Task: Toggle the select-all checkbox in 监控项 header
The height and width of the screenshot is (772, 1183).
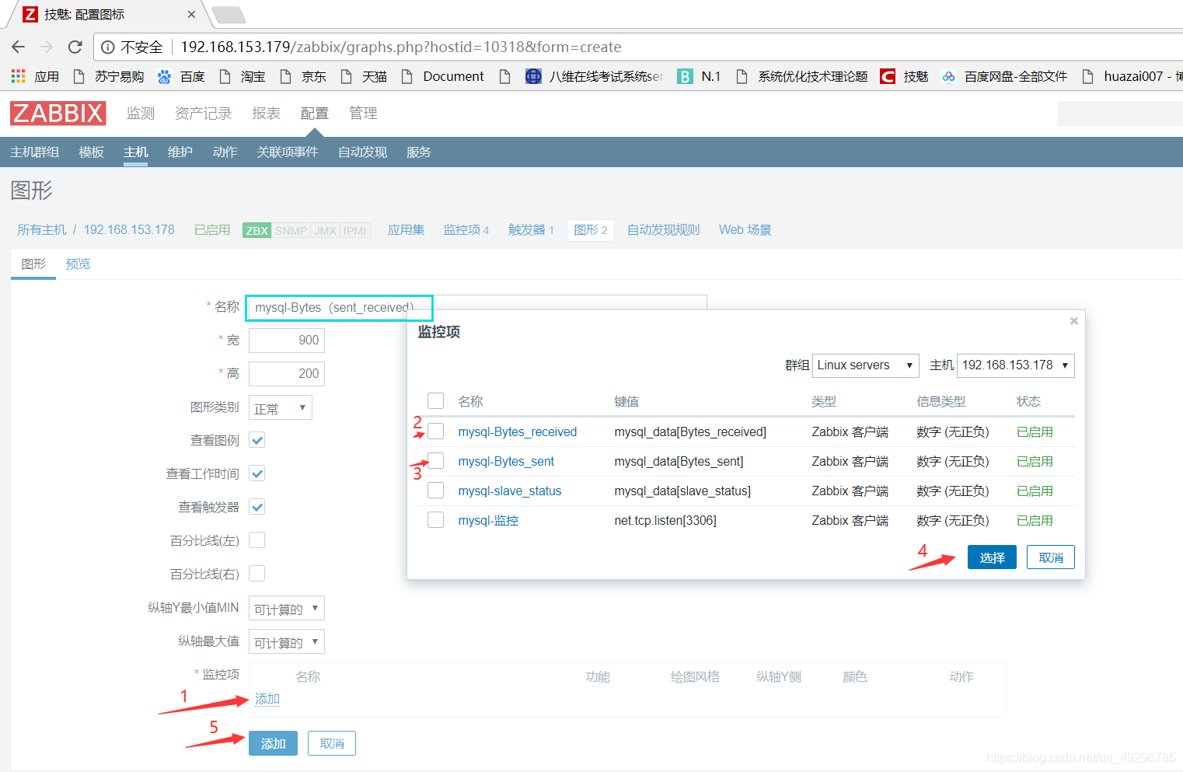Action: click(436, 400)
